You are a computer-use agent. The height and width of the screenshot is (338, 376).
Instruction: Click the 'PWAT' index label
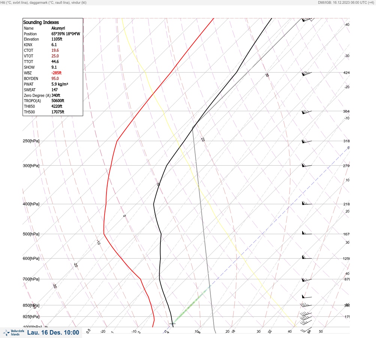pos(28,84)
